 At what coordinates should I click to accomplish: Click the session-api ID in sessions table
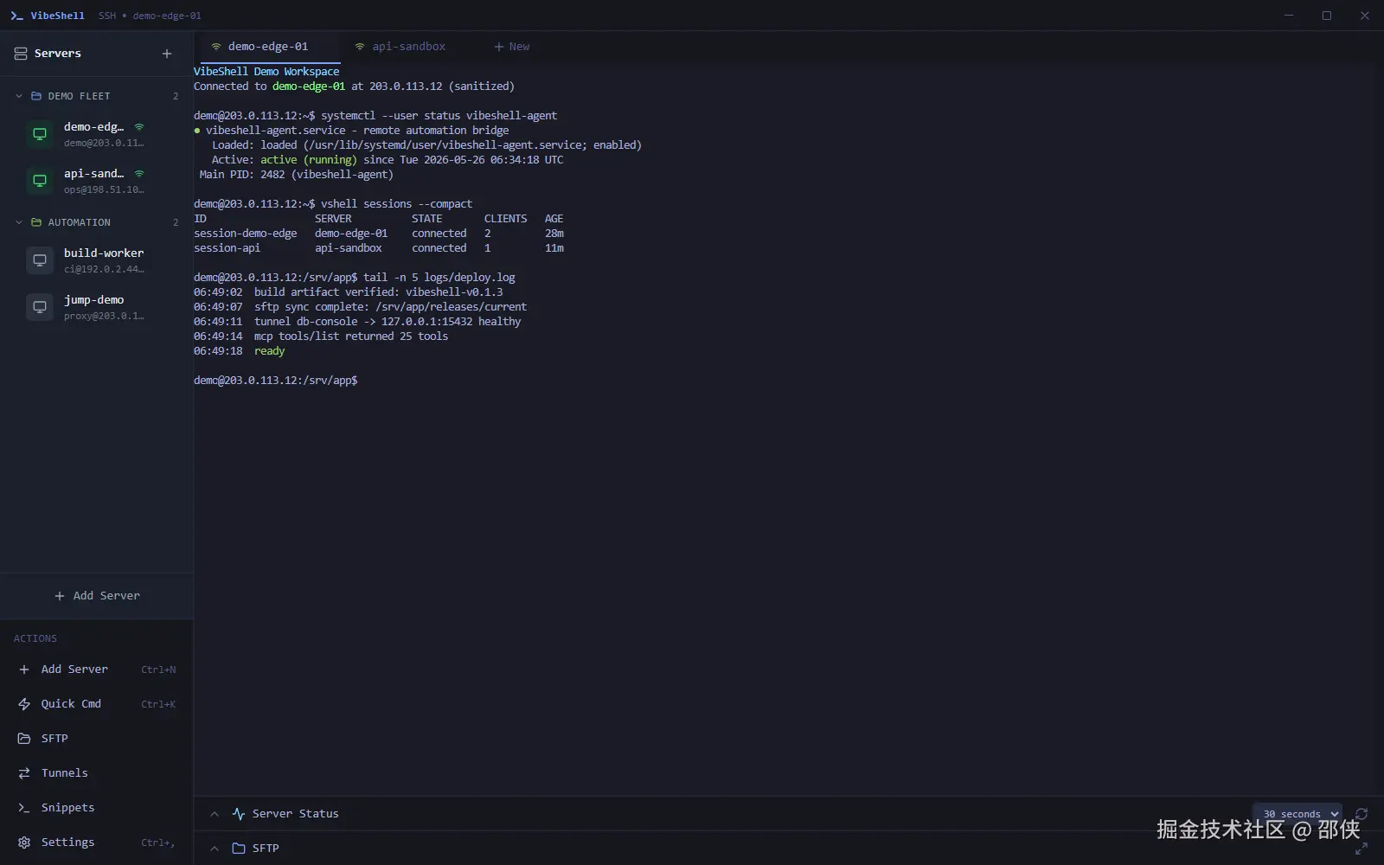(x=227, y=248)
